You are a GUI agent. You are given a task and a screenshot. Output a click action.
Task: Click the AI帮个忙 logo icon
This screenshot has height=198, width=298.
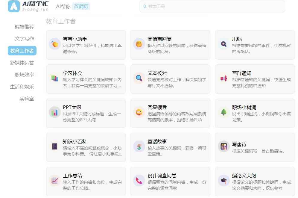tap(14, 6)
